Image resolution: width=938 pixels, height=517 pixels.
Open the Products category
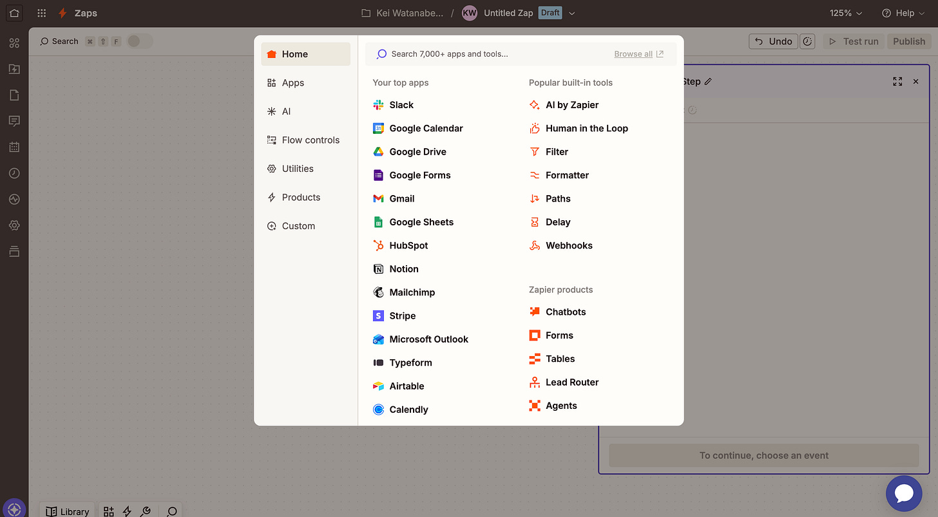click(305, 197)
